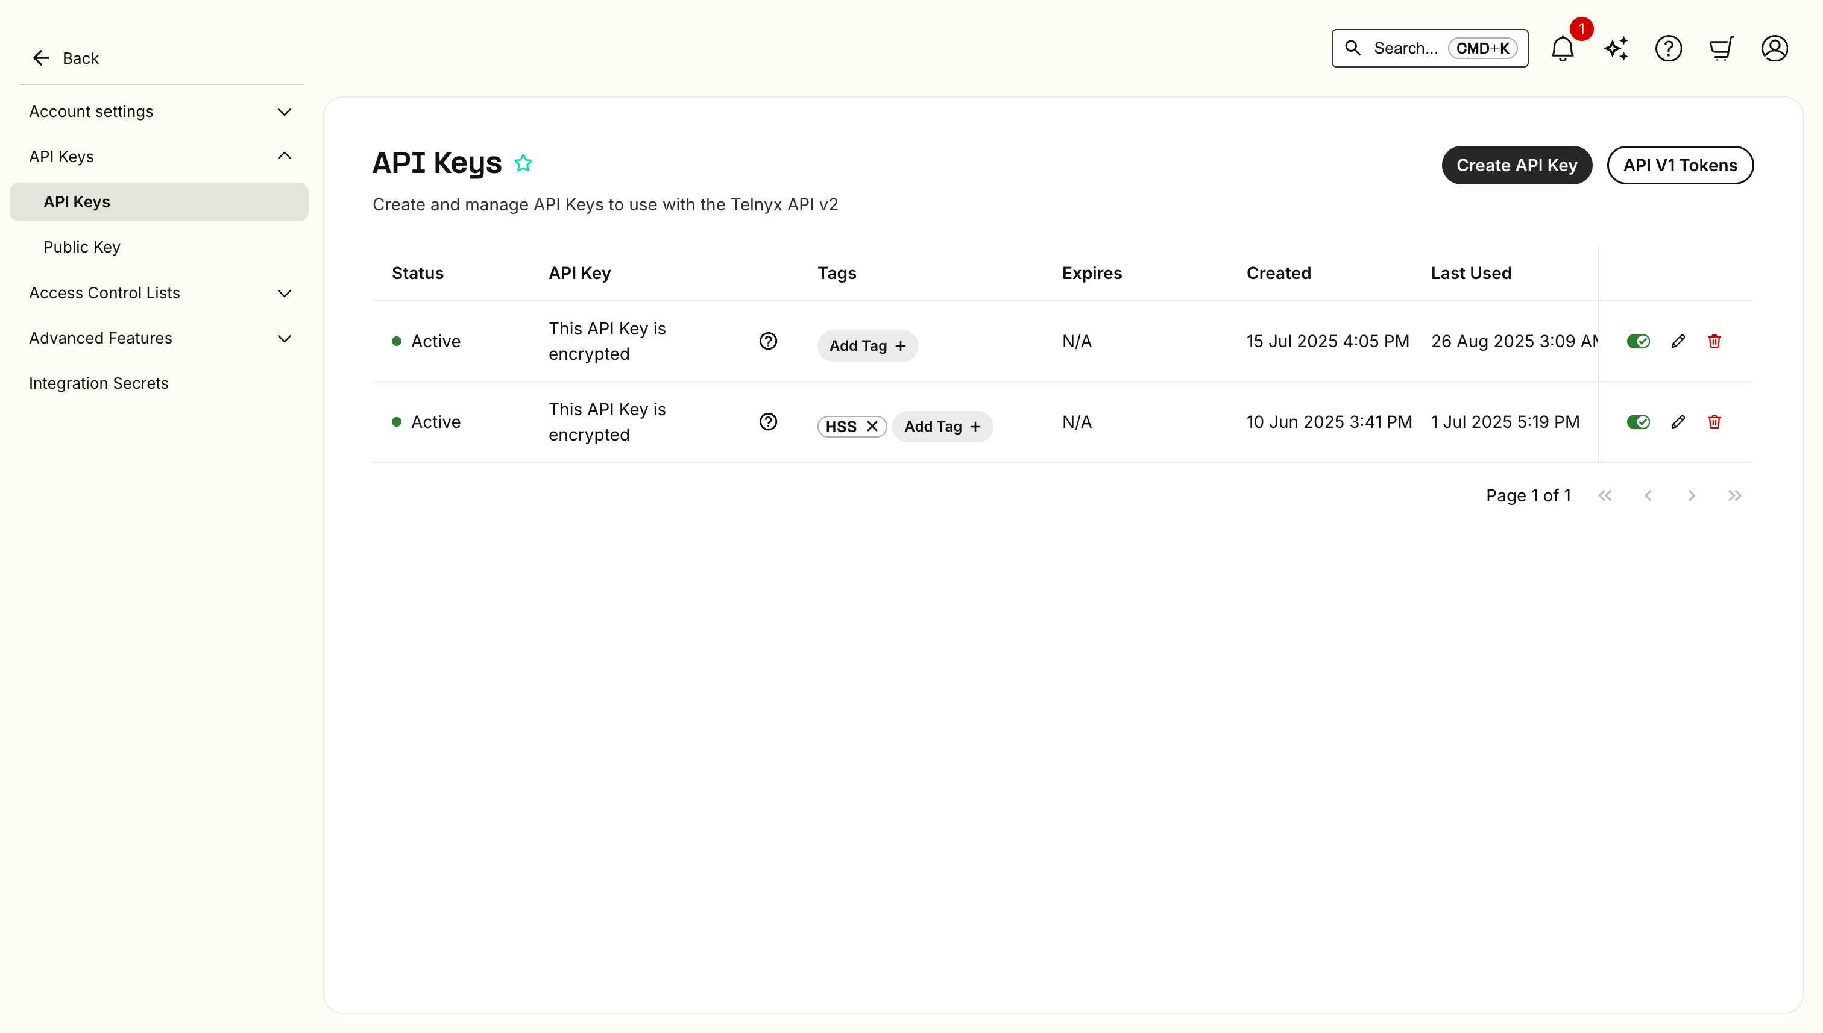
Task: Disable the second API key's active toggle
Action: (x=1639, y=422)
